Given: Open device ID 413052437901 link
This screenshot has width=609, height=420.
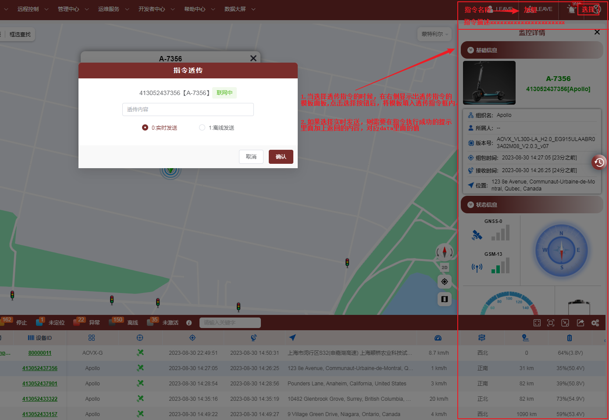Looking at the screenshot, I should (40, 384).
